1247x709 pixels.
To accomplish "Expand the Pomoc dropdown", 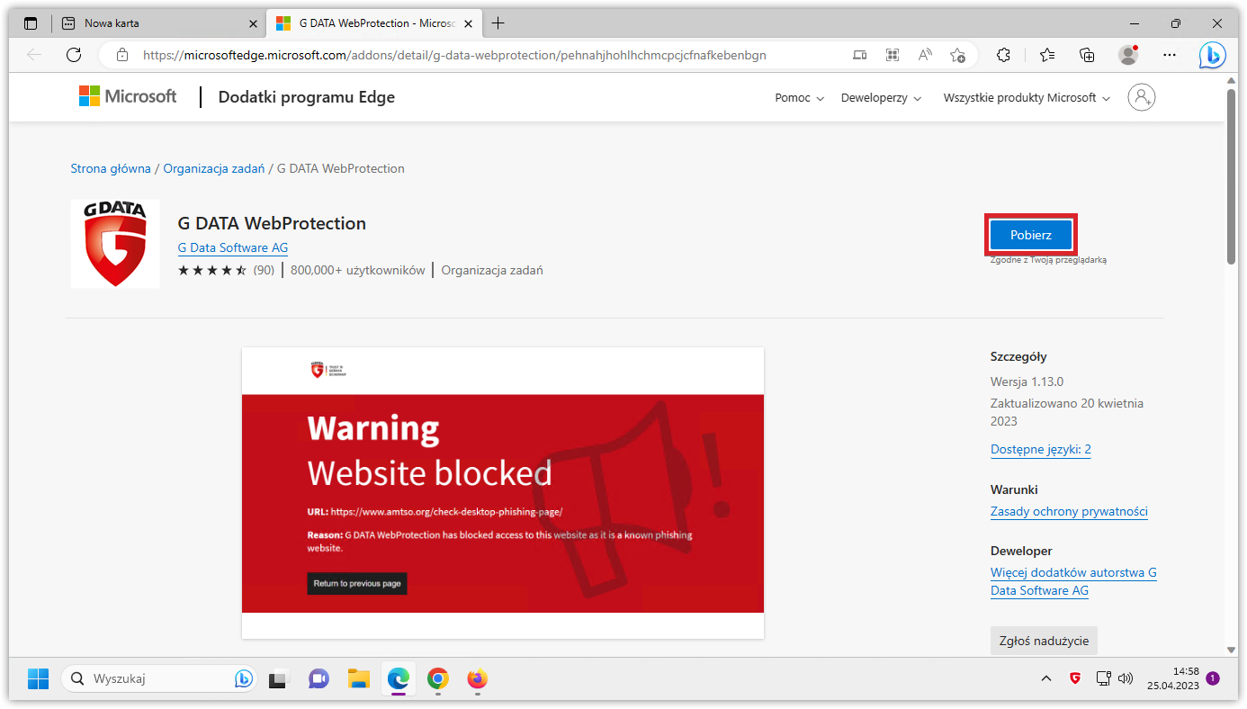I will click(x=799, y=97).
